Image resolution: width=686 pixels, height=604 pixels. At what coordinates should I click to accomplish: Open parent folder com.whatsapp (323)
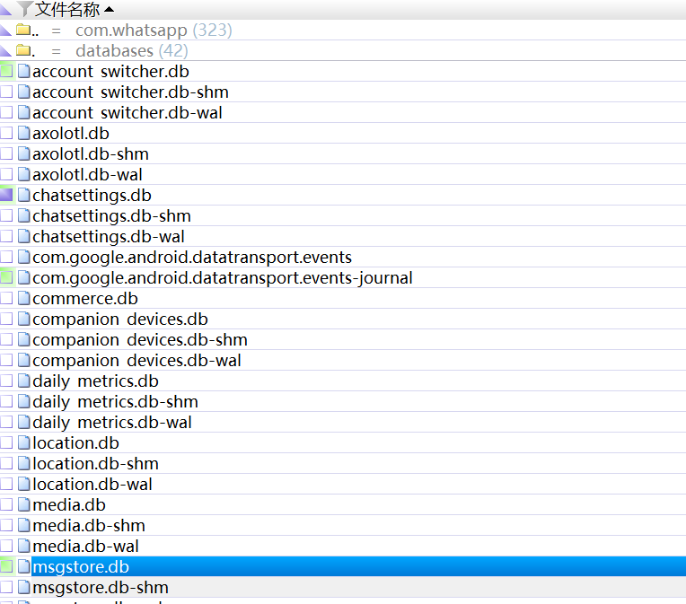point(154,31)
